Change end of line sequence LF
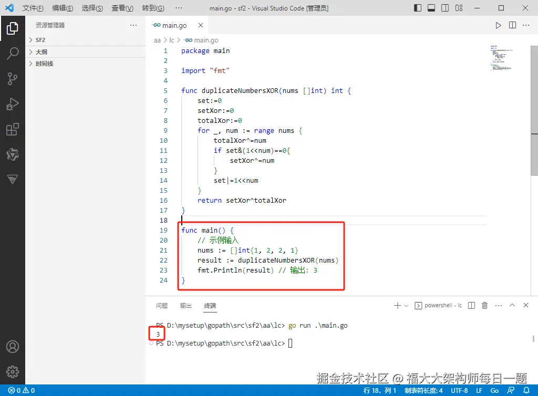This screenshot has width=538, height=396. click(x=479, y=391)
